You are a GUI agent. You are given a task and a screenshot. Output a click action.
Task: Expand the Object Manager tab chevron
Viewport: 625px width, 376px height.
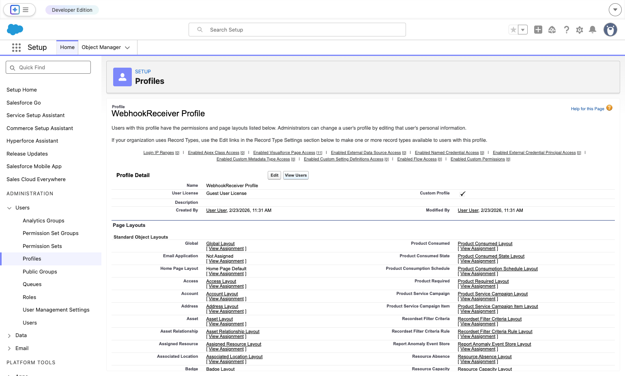127,47
